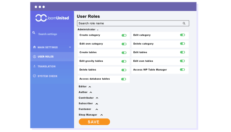Viewport: 231px width, 132px height.
Task: Click the Translation sidebar icon
Action: (34, 66)
